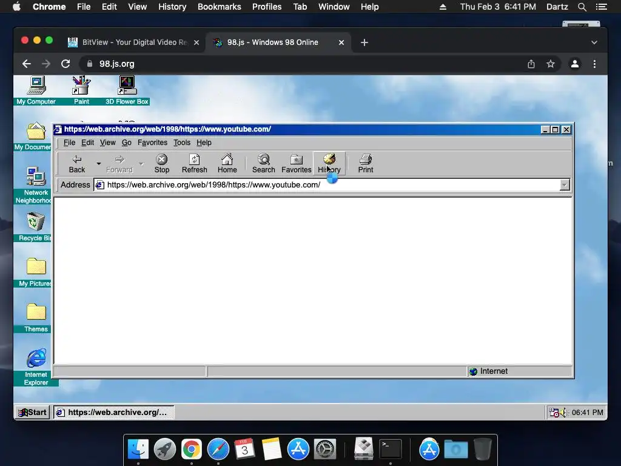Click the web.archive.org taskbar button
The height and width of the screenshot is (466, 621).
113,412
